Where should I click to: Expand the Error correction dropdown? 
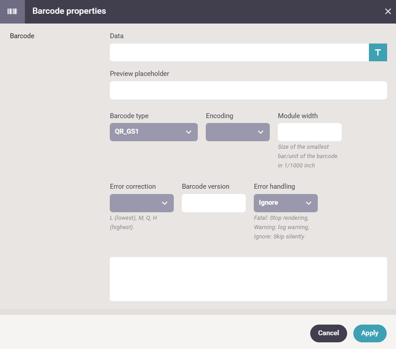[x=141, y=203]
